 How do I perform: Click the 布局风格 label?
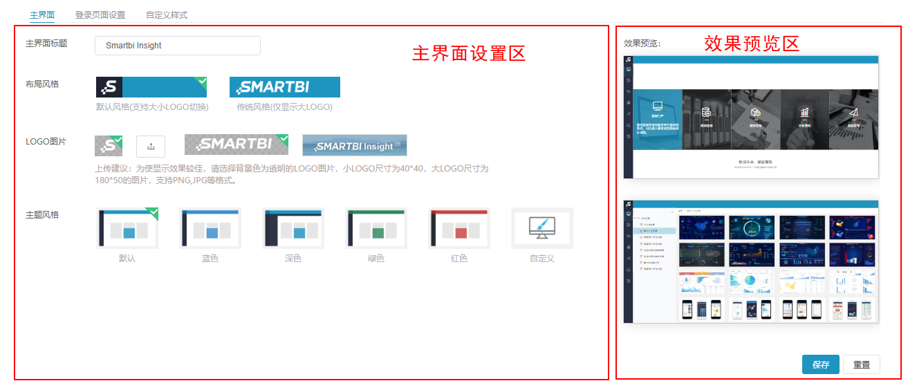(x=42, y=84)
